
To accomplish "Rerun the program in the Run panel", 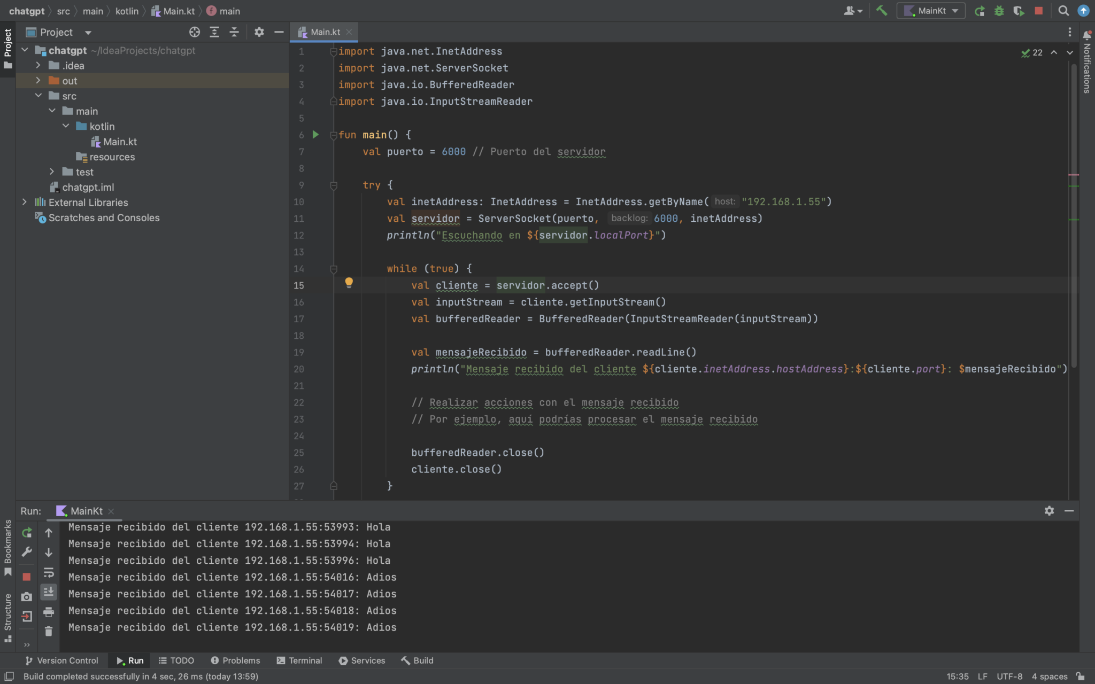I will pos(26,532).
